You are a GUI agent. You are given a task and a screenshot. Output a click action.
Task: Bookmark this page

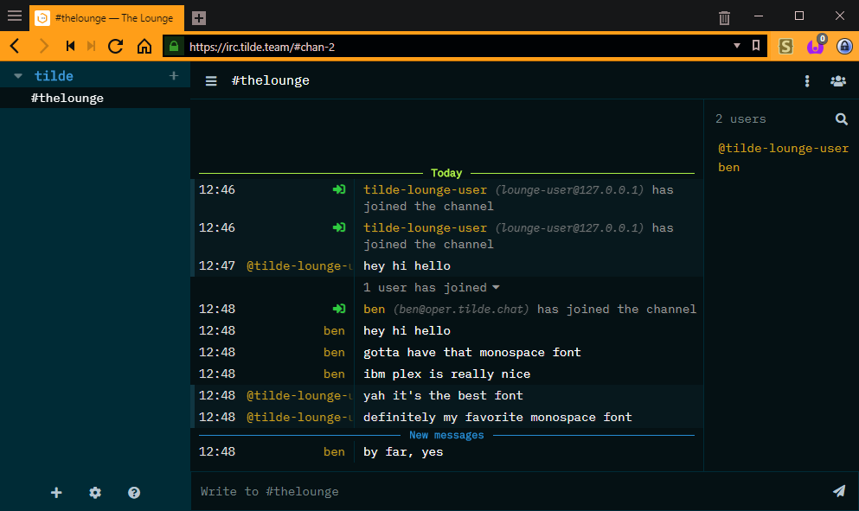[756, 46]
